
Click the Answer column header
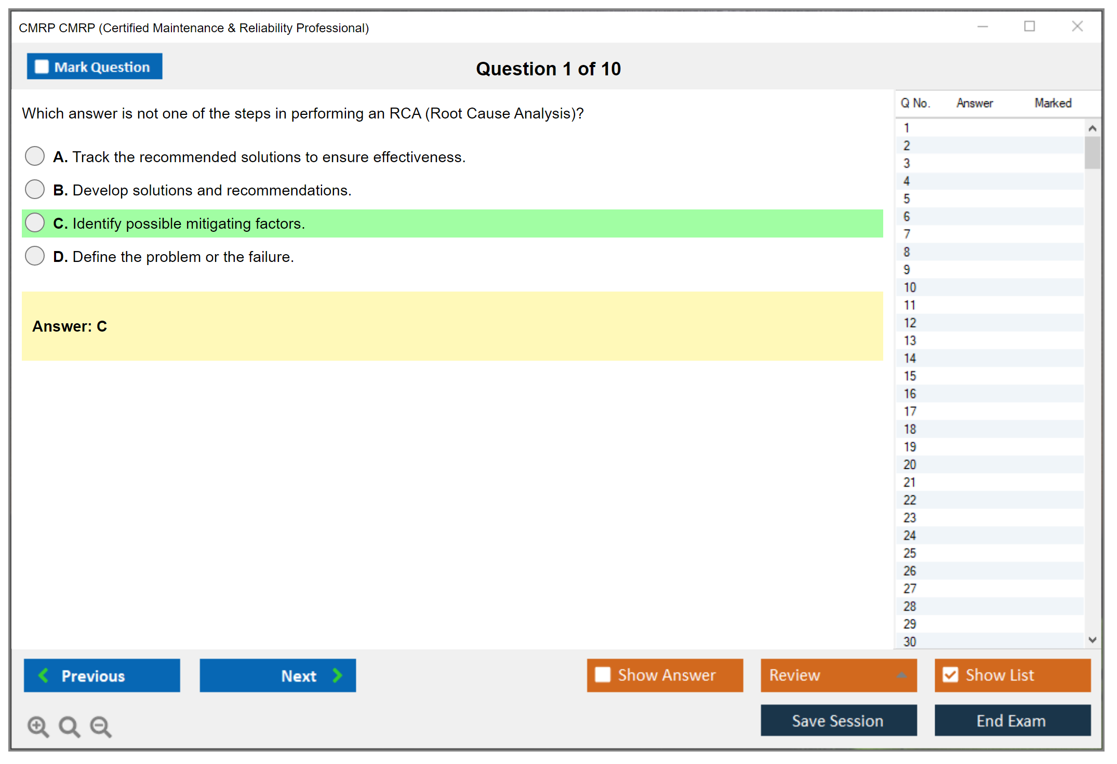[x=974, y=103]
